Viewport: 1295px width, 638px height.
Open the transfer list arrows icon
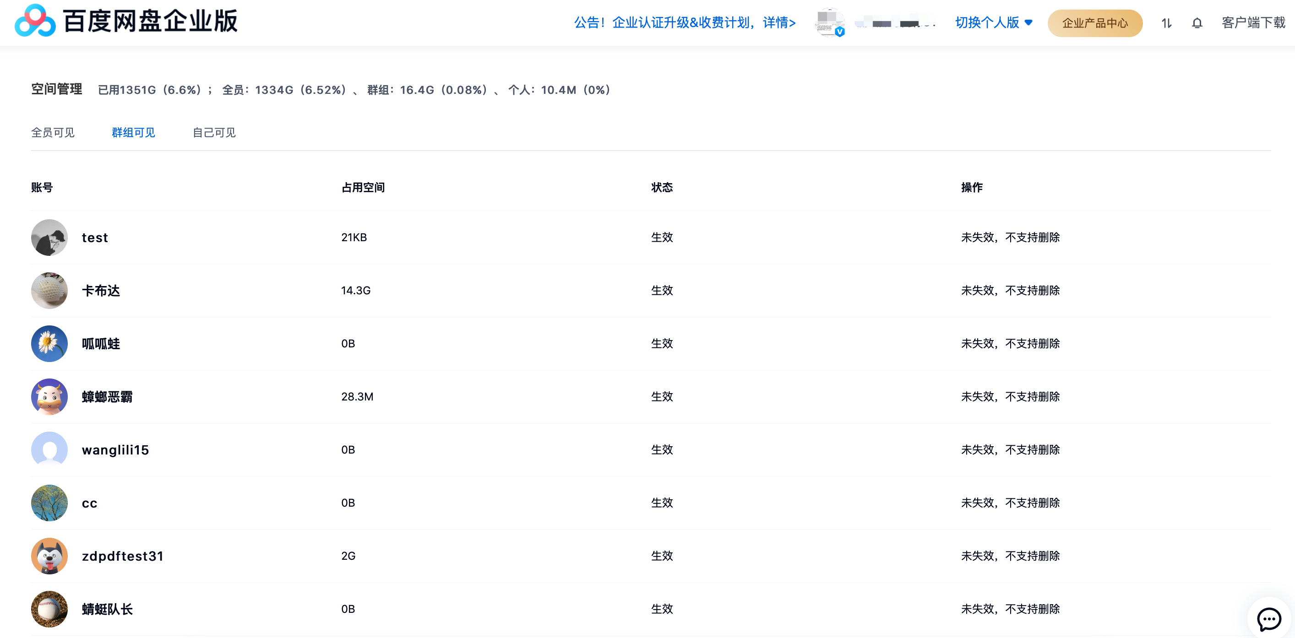[x=1166, y=23]
